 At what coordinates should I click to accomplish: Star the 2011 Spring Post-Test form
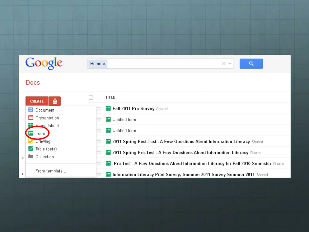[x=99, y=141]
